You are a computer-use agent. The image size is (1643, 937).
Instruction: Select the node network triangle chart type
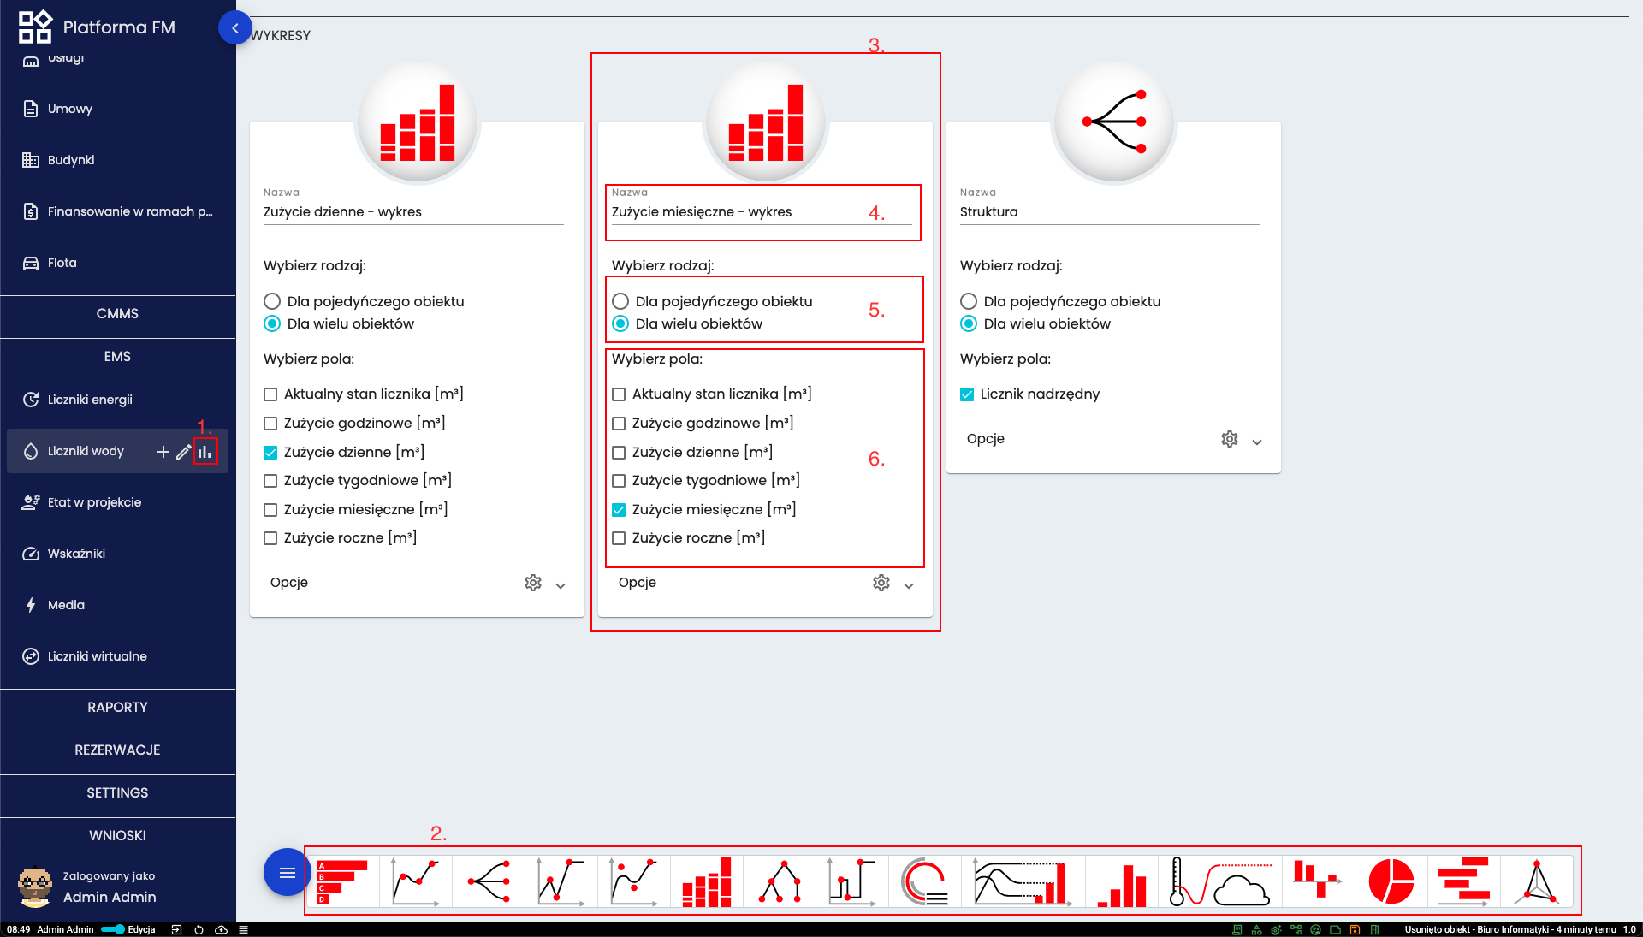780,882
